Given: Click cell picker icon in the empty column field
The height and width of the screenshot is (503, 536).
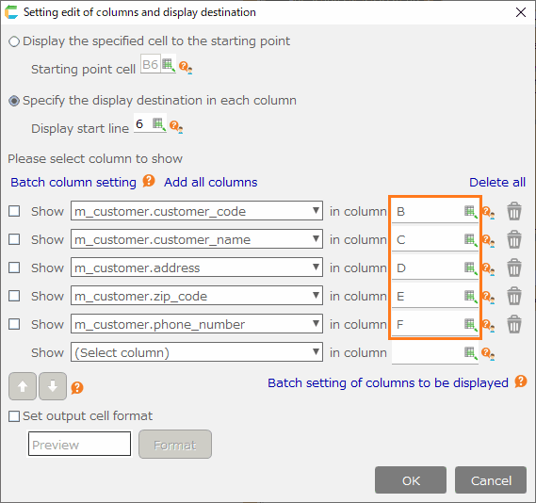Looking at the screenshot, I should click(x=471, y=352).
